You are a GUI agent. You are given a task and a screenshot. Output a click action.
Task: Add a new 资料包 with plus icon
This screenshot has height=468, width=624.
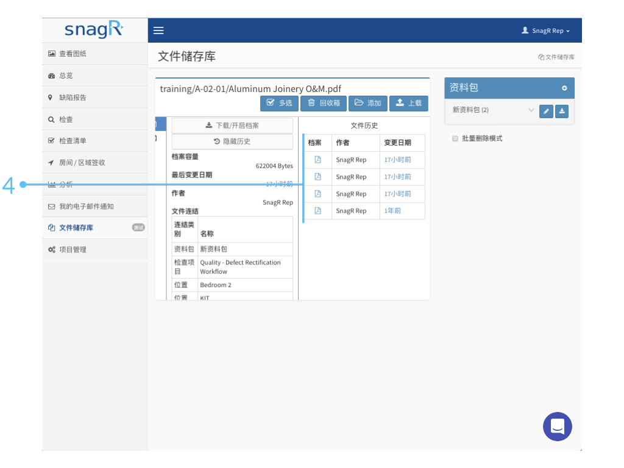564,88
